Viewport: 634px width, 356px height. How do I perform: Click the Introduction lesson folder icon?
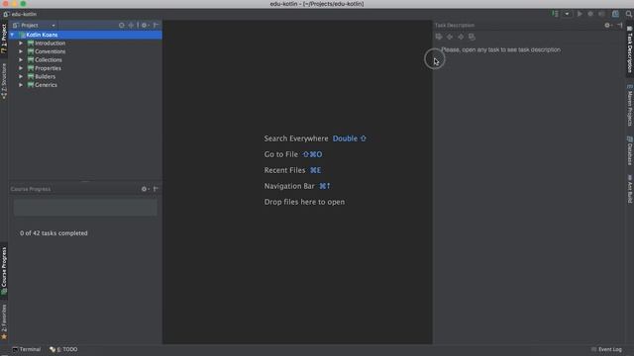[31, 43]
